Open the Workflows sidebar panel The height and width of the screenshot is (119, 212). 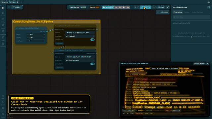click(3, 31)
